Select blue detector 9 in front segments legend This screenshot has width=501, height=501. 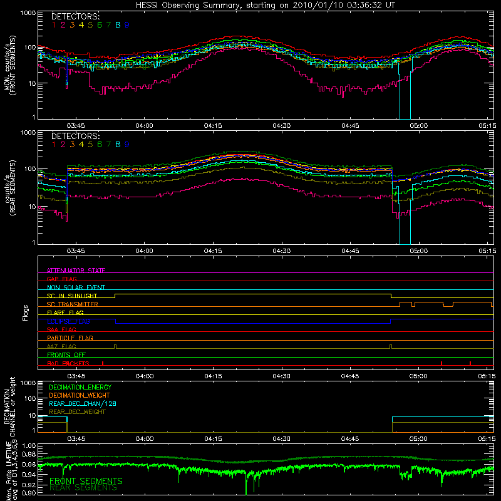click(x=127, y=24)
